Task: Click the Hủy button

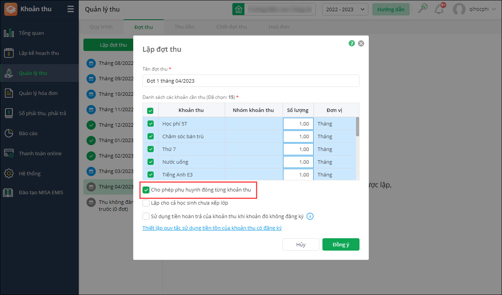Action: pos(301,244)
